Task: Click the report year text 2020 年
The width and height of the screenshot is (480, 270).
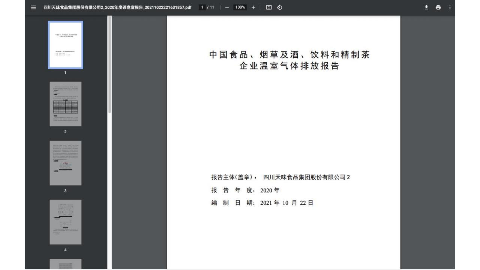Action: (270, 190)
